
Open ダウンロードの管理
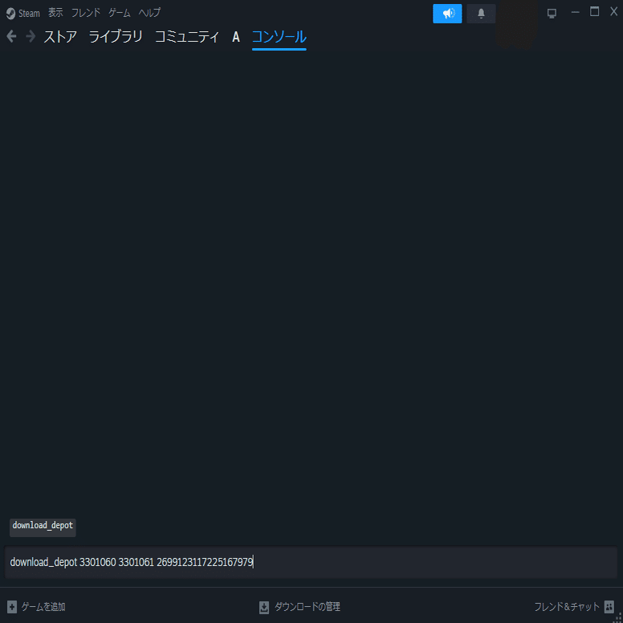tap(307, 607)
